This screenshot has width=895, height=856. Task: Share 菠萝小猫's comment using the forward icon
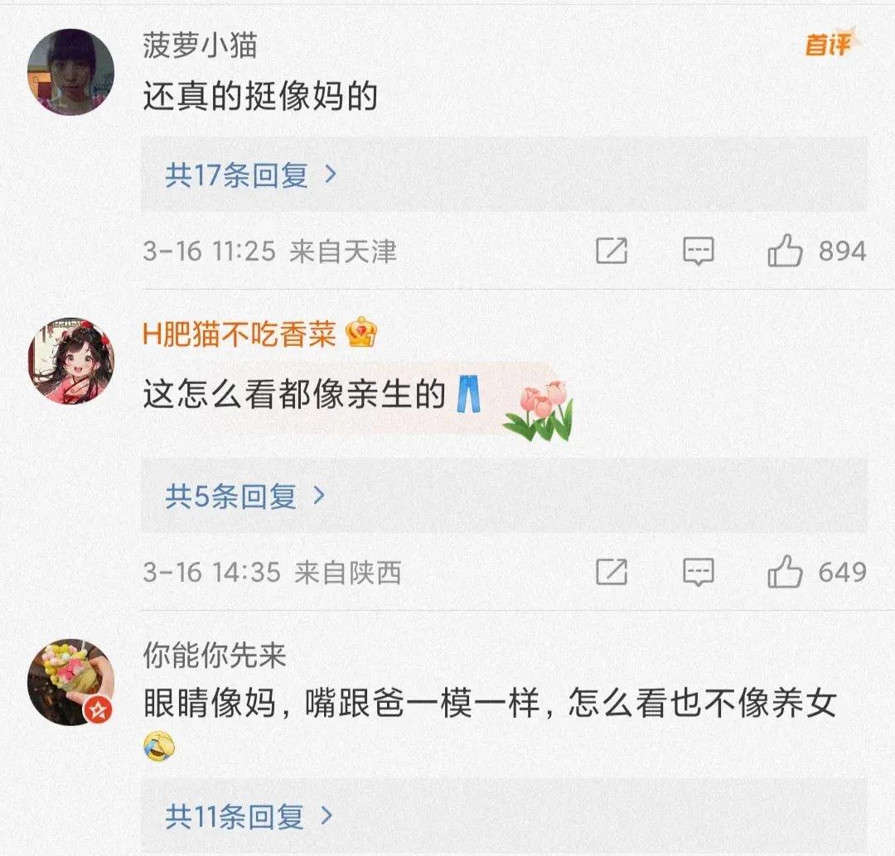tap(612, 251)
